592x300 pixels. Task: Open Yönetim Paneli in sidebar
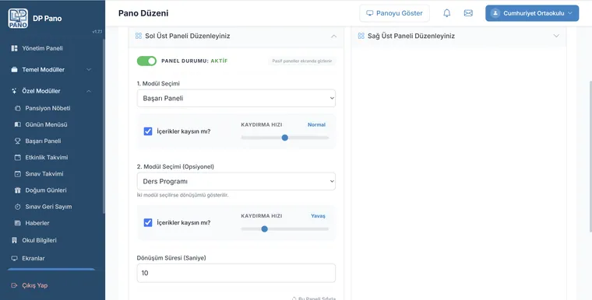tap(42, 48)
